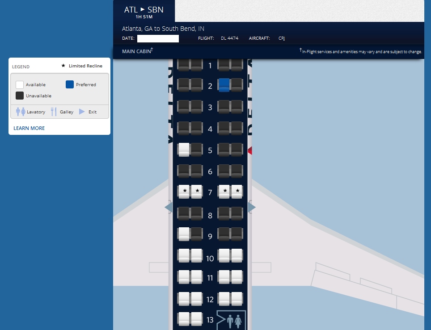The width and height of the screenshot is (431, 330).
Task: Open the ATL to SBN flight tab
Action: click(x=144, y=12)
